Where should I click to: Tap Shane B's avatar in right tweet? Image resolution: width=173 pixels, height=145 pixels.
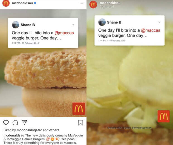102,22
